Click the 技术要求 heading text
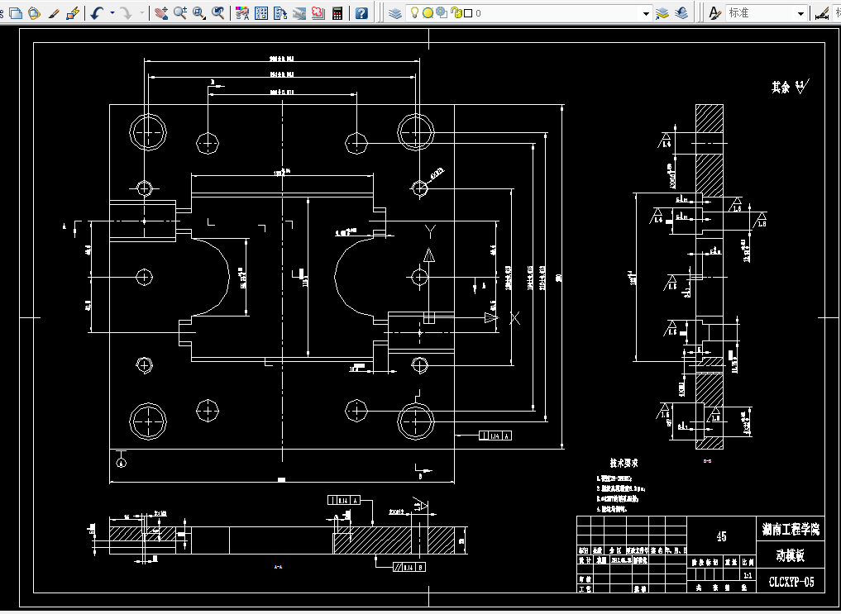841x614 pixels. pos(624,463)
